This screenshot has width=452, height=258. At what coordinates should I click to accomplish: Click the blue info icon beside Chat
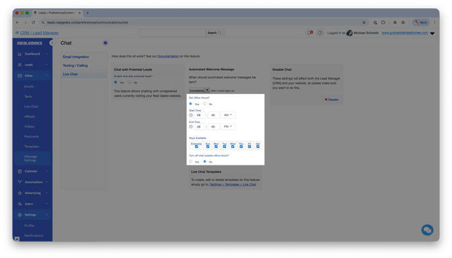(105, 43)
